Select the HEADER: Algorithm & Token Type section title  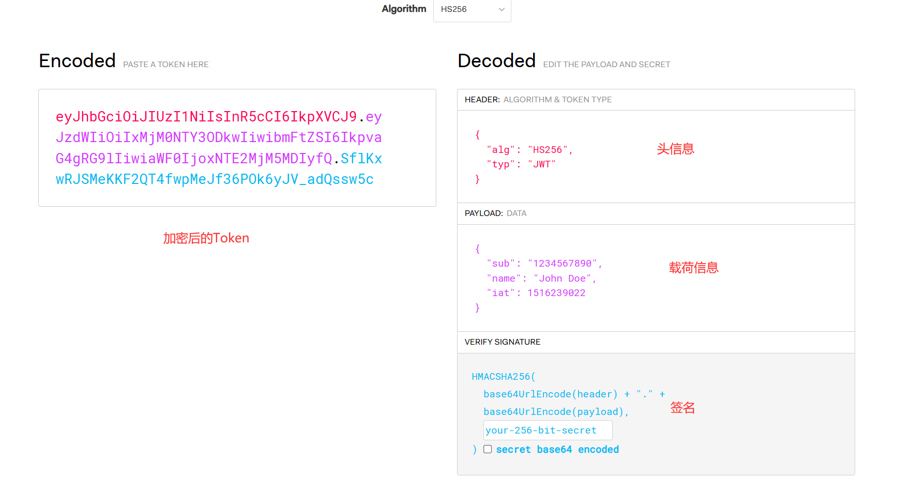pyautogui.click(x=538, y=100)
